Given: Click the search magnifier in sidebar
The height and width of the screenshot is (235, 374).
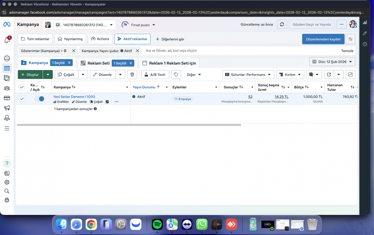Looking at the screenshot, I should [7, 191].
